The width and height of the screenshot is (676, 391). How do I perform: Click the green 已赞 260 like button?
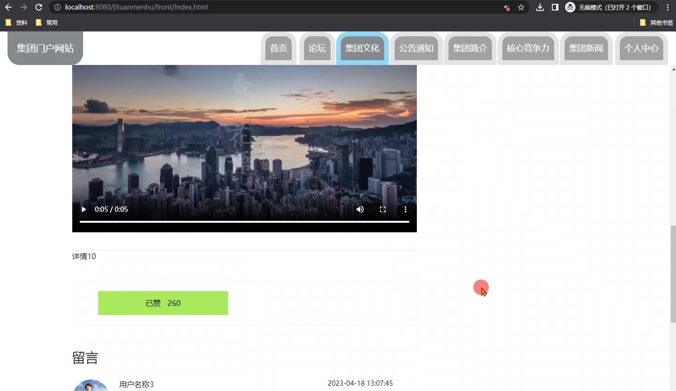163,303
